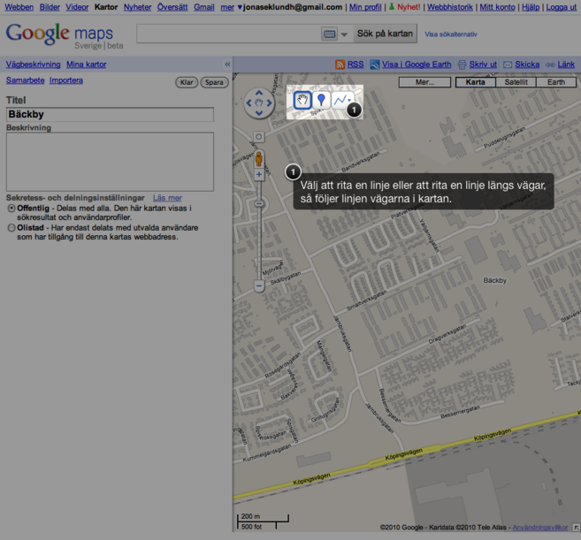The width and height of the screenshot is (581, 540).
Task: Collapse the left side panel
Action: (227, 65)
